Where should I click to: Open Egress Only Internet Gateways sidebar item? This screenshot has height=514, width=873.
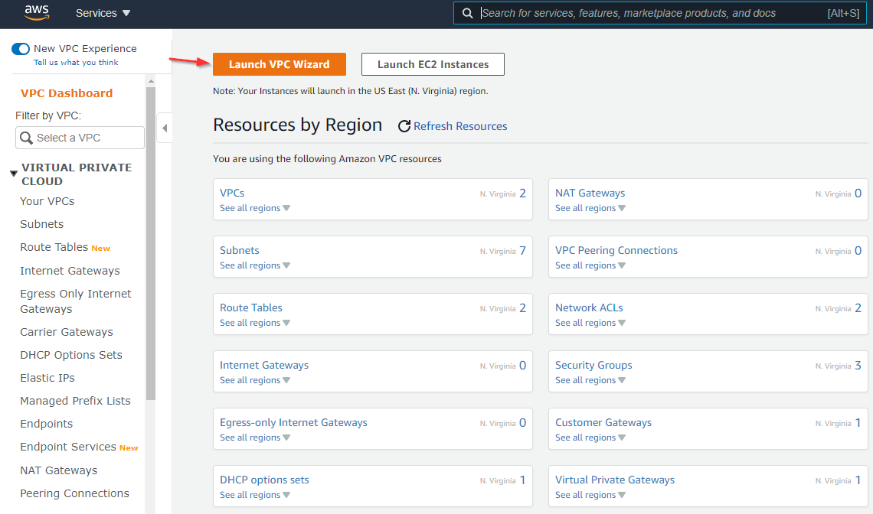coord(76,301)
